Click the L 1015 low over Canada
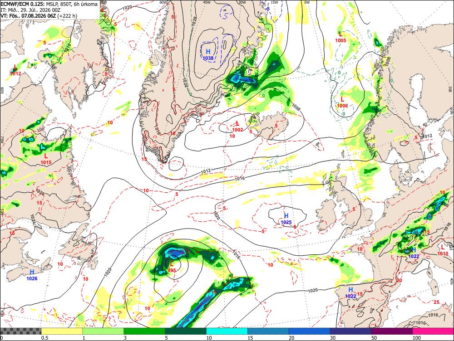 click(x=46, y=159)
